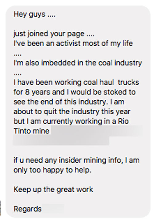Click the "activist most of my life" line
Image resolution: width=154 pixels, height=224 pixels.
(73, 44)
